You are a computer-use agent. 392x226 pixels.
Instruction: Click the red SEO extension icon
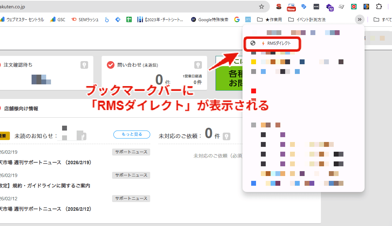tap(279, 7)
